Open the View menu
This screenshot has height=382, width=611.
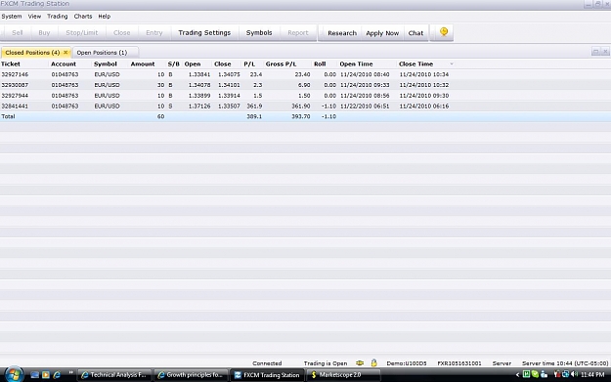coord(34,17)
